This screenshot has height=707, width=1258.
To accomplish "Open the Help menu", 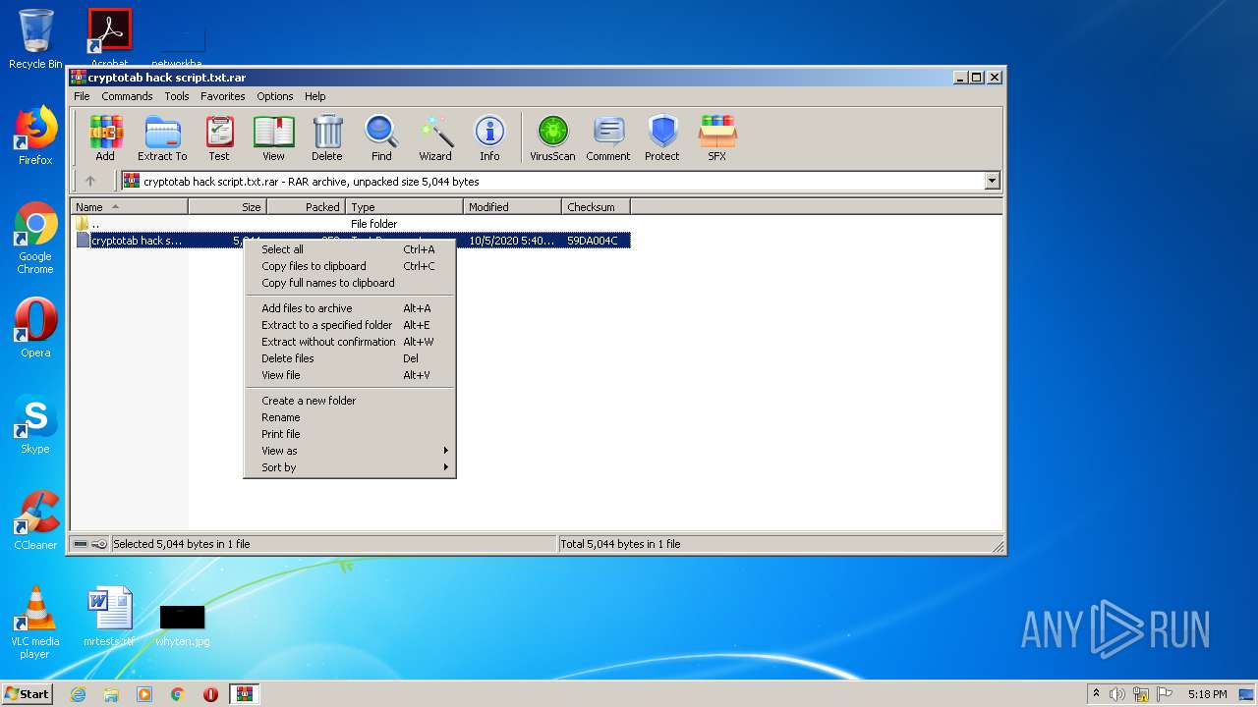I will coord(314,96).
